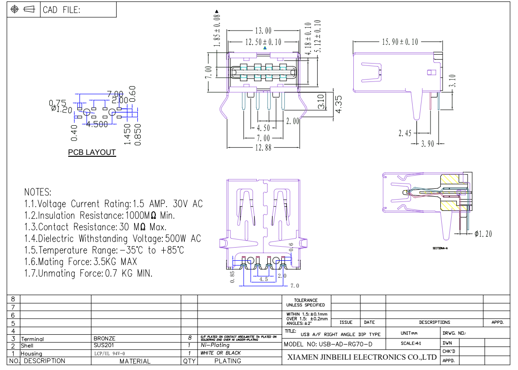Select note 1.3 Contact Resistance
518x370 pixels.
point(95,227)
